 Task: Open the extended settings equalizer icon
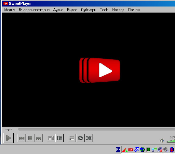point(60,138)
